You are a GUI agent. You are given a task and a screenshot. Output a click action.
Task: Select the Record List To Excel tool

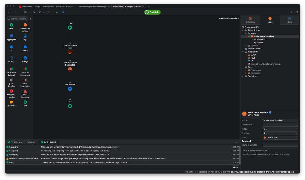tap(11, 72)
